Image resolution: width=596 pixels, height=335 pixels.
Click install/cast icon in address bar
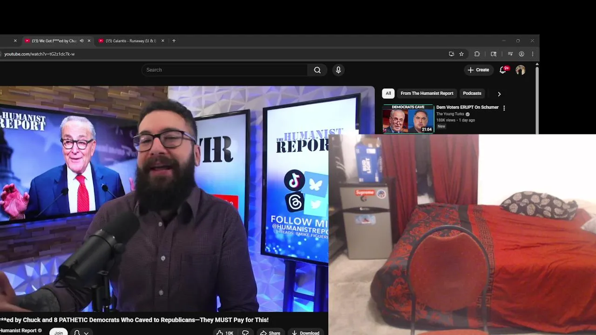pyautogui.click(x=451, y=54)
